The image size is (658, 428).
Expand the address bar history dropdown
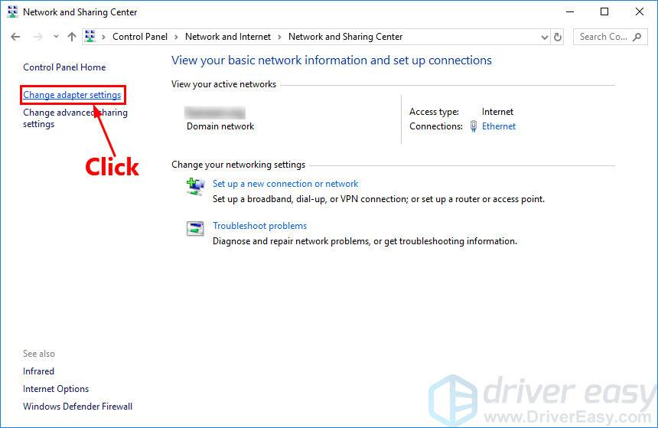coord(544,38)
